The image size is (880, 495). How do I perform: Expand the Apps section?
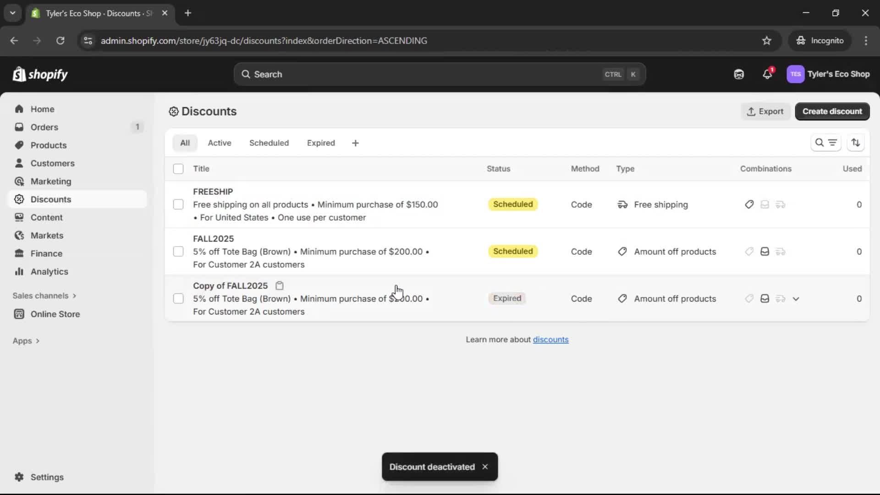tap(26, 341)
